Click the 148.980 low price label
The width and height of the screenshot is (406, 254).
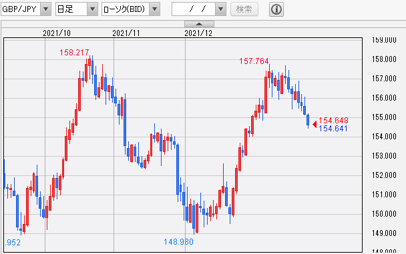click(178, 242)
